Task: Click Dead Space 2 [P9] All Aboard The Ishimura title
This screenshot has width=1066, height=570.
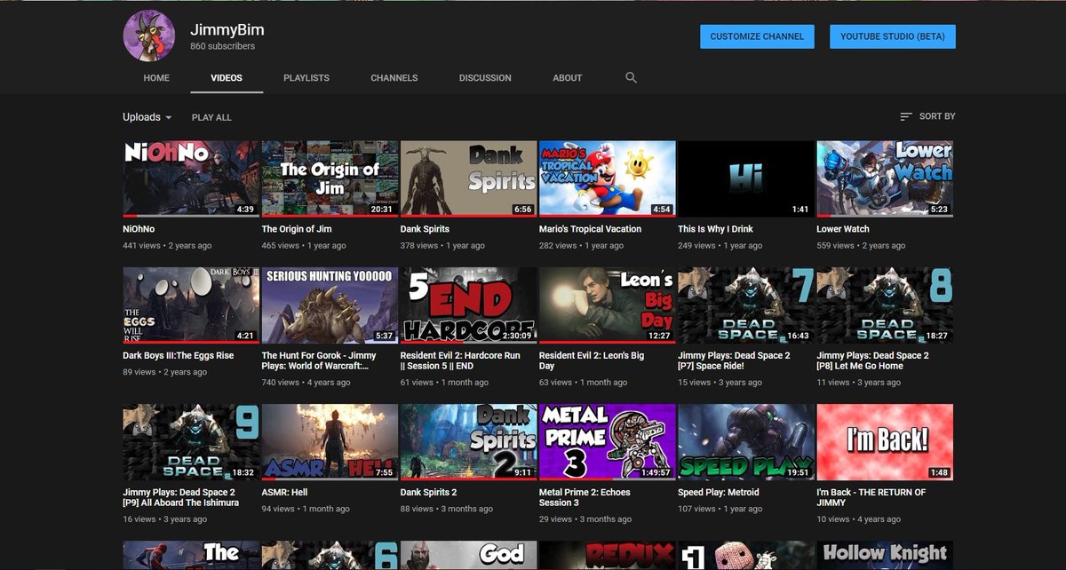Action: click(x=181, y=497)
